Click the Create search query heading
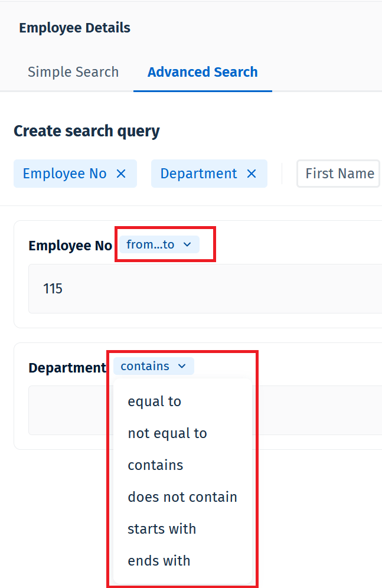This screenshot has width=382, height=588. (x=86, y=131)
